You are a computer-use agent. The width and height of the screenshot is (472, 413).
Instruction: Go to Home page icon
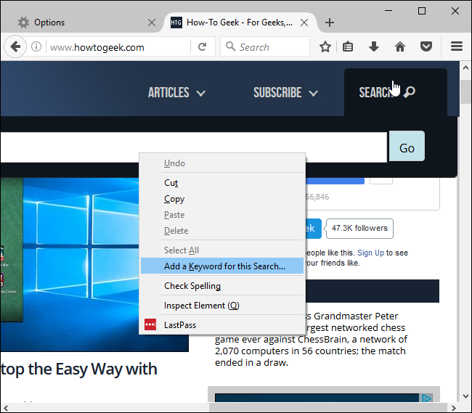point(400,46)
